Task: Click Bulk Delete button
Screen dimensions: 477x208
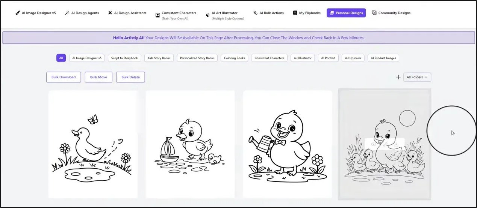Action: point(130,77)
